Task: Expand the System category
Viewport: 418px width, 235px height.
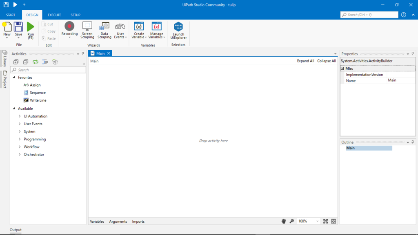Action: point(20,132)
